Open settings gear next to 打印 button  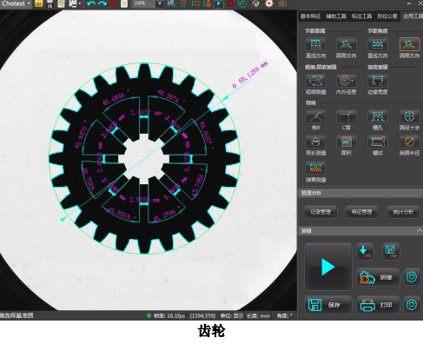412,305
